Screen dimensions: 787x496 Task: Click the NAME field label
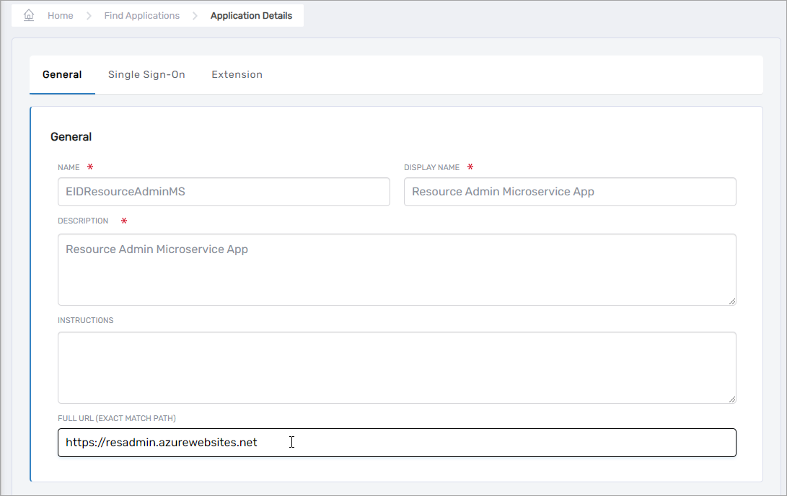point(69,167)
